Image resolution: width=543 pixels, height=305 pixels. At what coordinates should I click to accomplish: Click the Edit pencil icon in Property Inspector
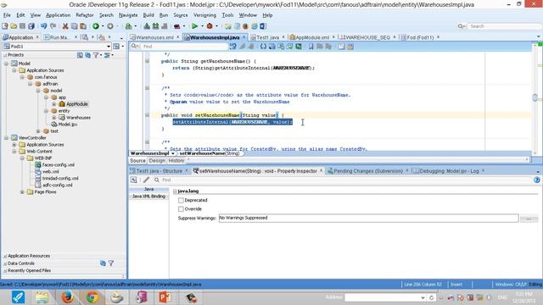coord(146,180)
